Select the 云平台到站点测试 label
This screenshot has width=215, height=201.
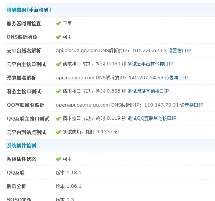coord(26,132)
